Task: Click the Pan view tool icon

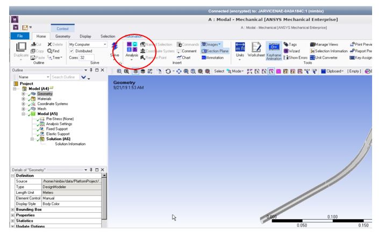Action: pyautogui.click(x=179, y=71)
